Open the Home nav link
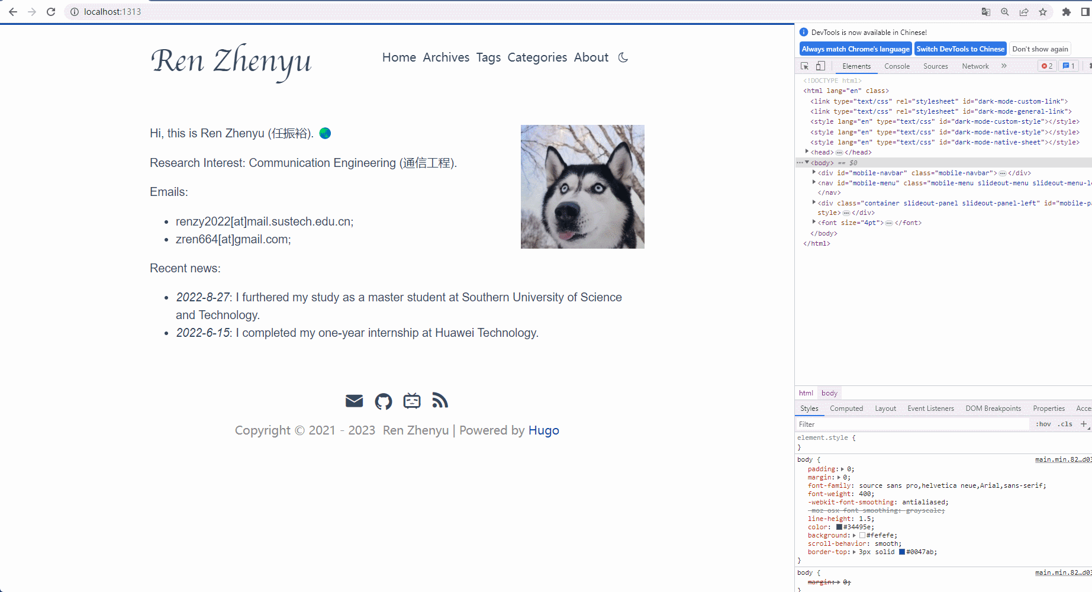Image resolution: width=1092 pixels, height=592 pixels. [399, 57]
